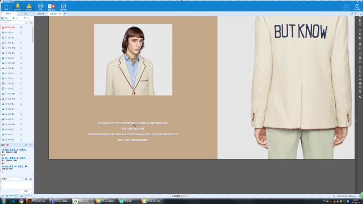
Task: Pop out the chat panel
Action: click(26, 145)
